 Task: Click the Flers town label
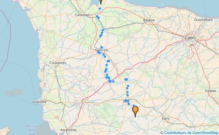(x=165, y=119)
